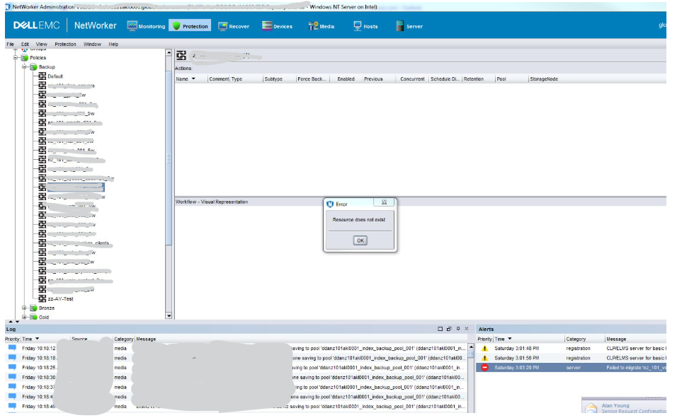Click tree scrollbar down arrow
Image resolution: width=682 pixels, height=418 pixels.
click(169, 316)
